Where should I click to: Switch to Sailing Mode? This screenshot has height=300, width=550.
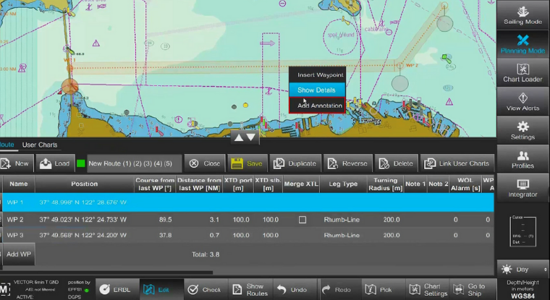pyautogui.click(x=522, y=15)
